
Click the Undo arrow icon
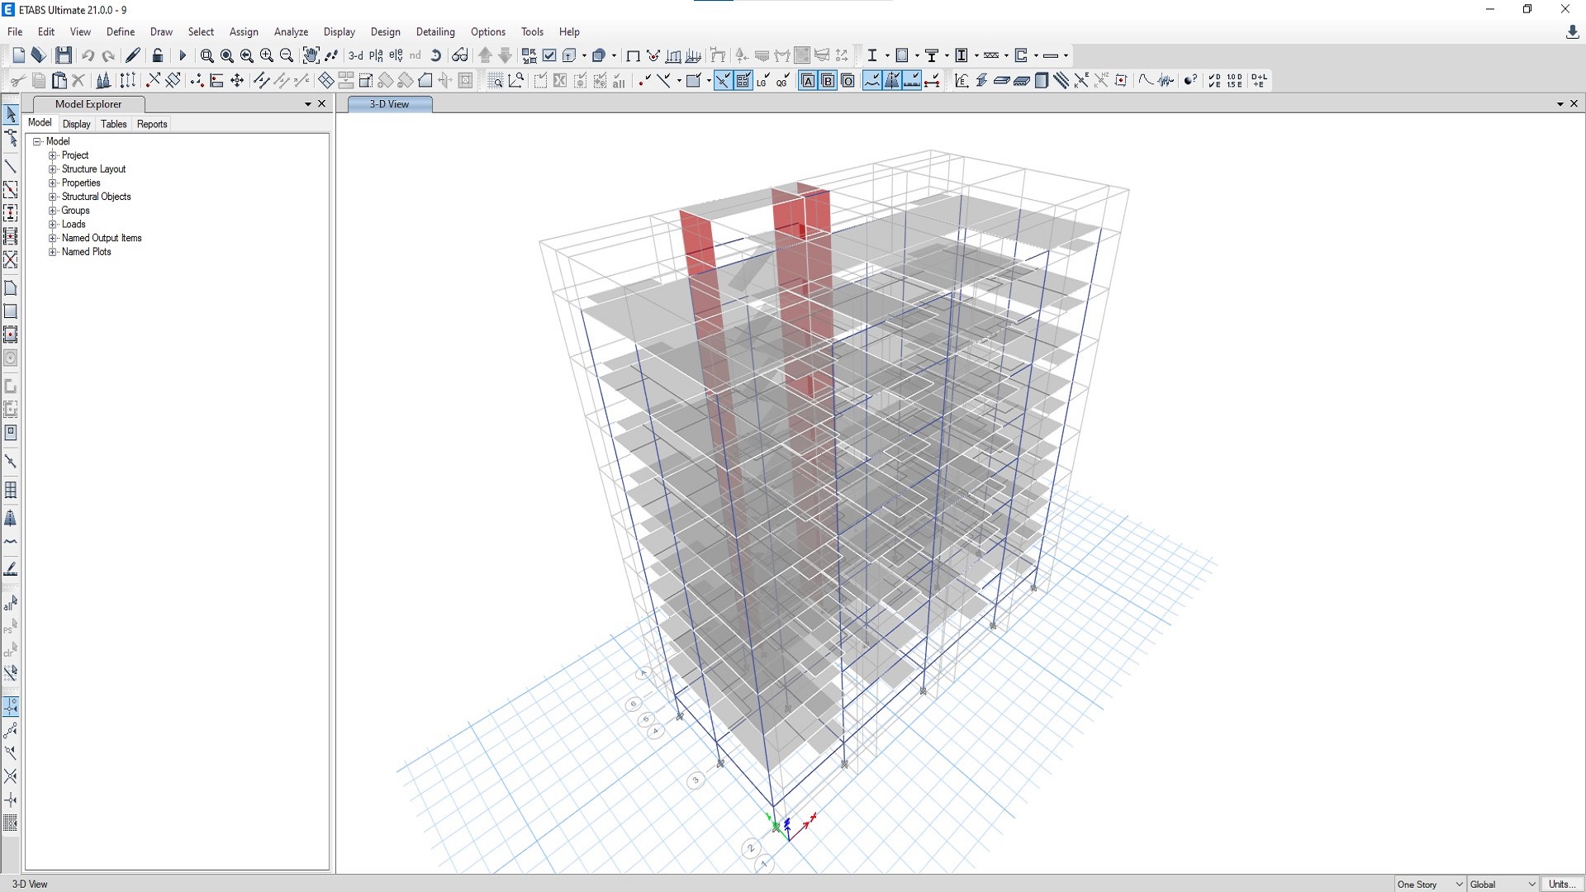tap(88, 55)
